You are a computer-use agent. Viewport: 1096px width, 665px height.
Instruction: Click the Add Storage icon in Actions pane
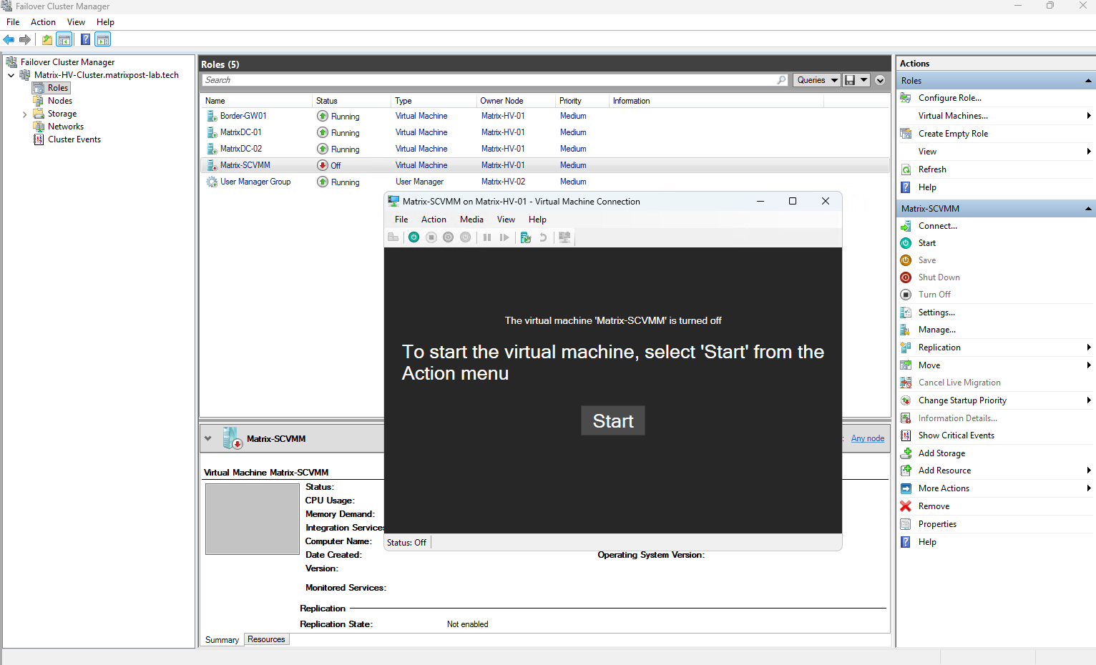[906, 453]
